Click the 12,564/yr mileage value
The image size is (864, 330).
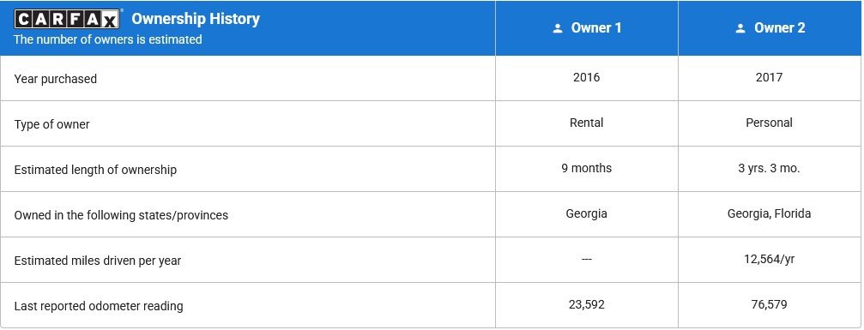770,259
